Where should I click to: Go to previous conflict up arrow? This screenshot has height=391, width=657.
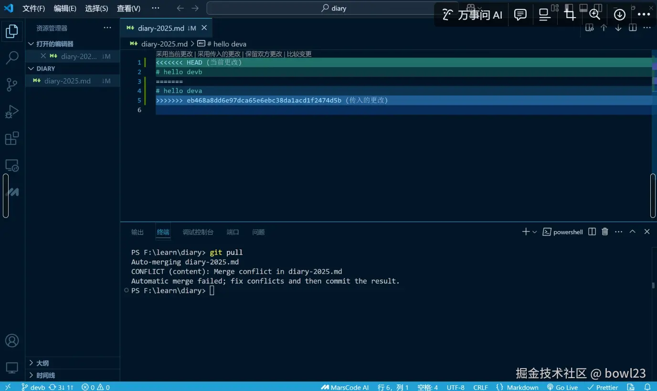tap(604, 28)
